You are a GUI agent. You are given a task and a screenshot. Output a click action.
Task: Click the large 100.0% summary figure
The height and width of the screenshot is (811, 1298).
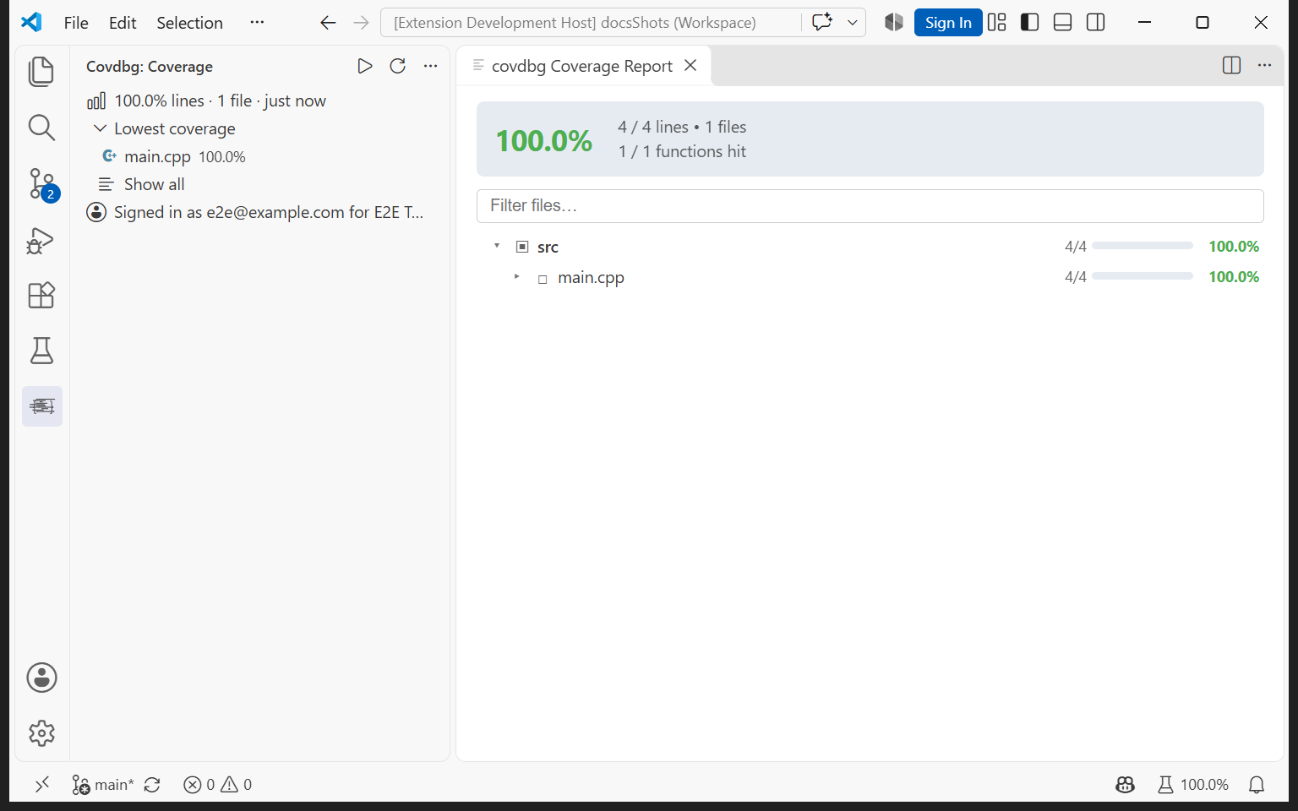point(544,140)
